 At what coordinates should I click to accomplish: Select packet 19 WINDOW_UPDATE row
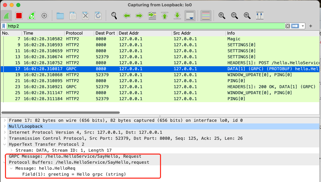(160, 75)
